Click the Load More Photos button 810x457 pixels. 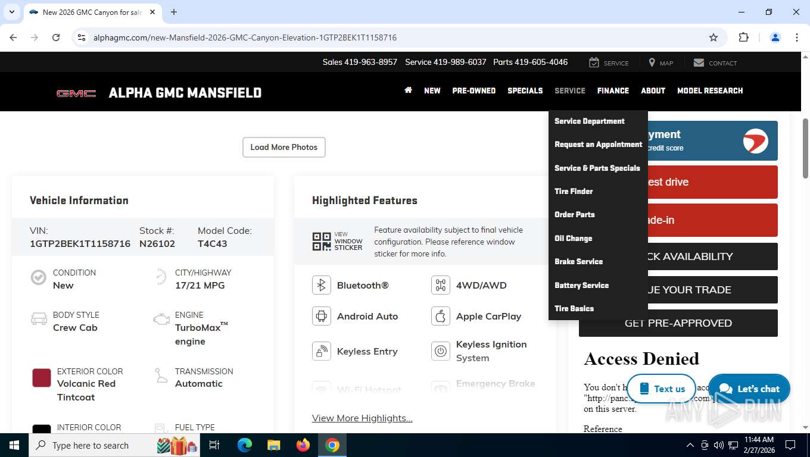tap(284, 147)
